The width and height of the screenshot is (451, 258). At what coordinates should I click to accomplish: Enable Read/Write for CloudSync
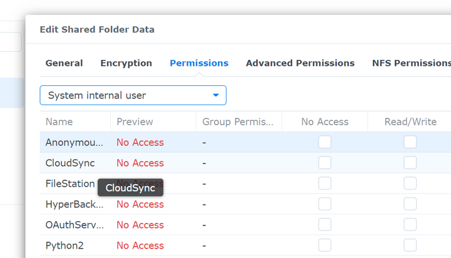[x=410, y=163]
